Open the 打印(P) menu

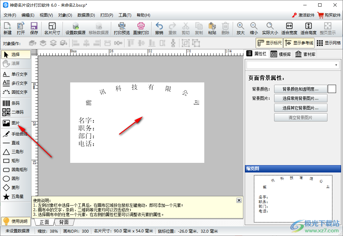(x=107, y=15)
